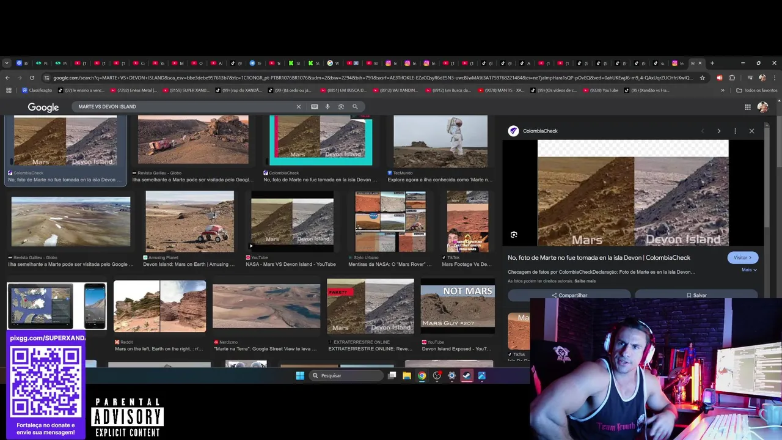Viewport: 782px width, 440px height.
Task: Open the Saiba mais link
Action: coord(585,281)
